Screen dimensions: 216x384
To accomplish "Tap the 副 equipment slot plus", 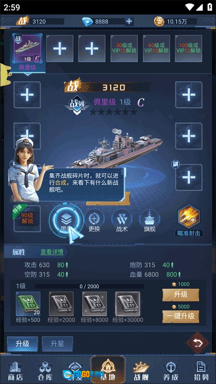I will point(189,177).
